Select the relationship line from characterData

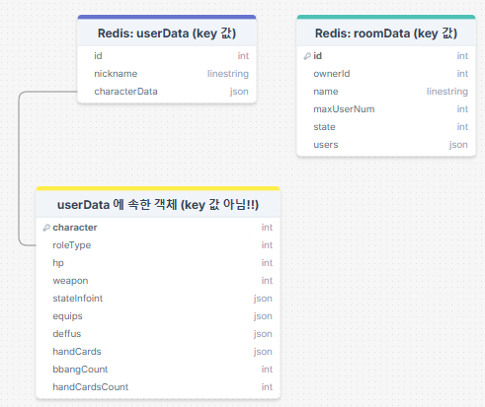coord(20,168)
